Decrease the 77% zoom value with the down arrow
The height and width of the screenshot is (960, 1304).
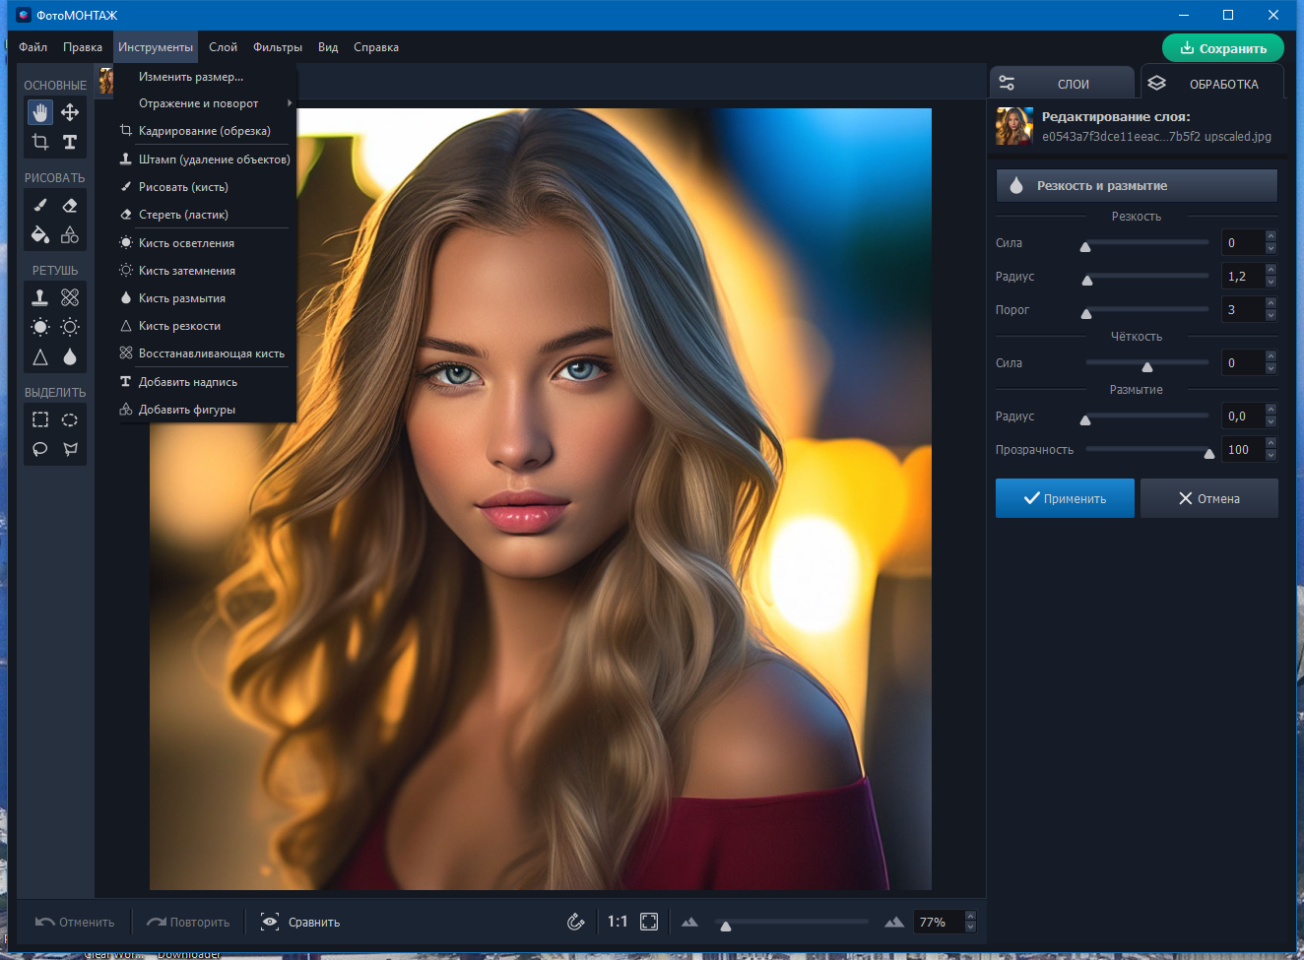pos(970,928)
